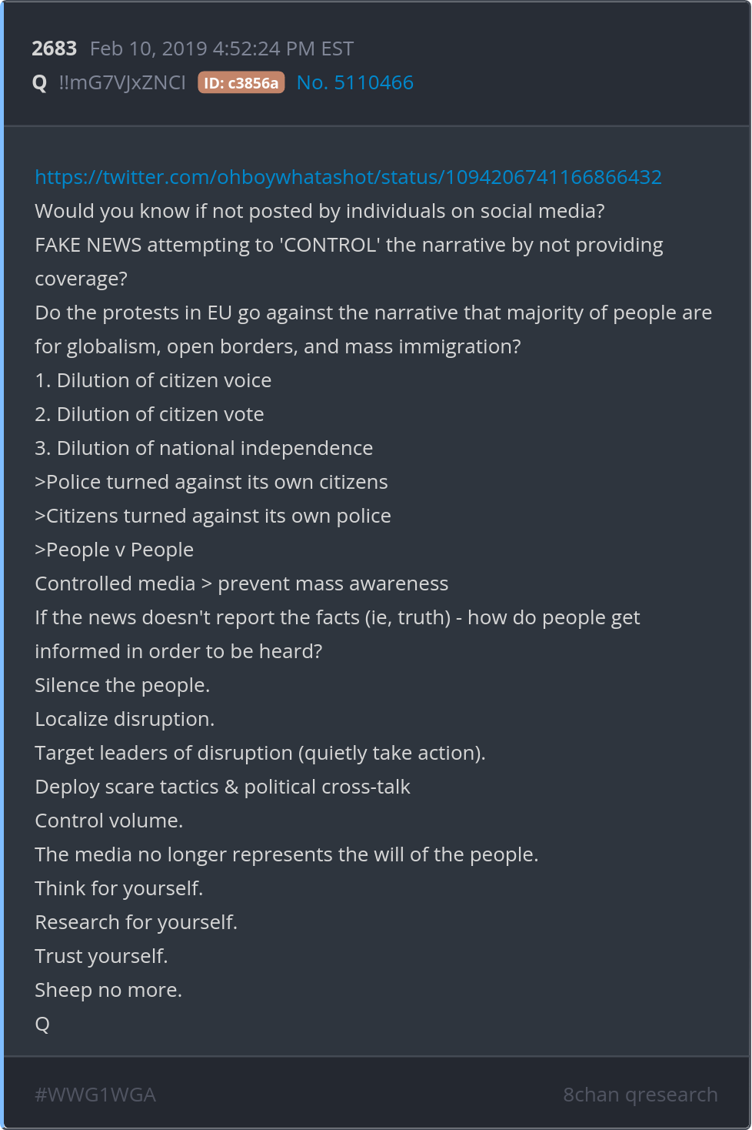
Task: Select the post number 2683
Action: coord(54,48)
